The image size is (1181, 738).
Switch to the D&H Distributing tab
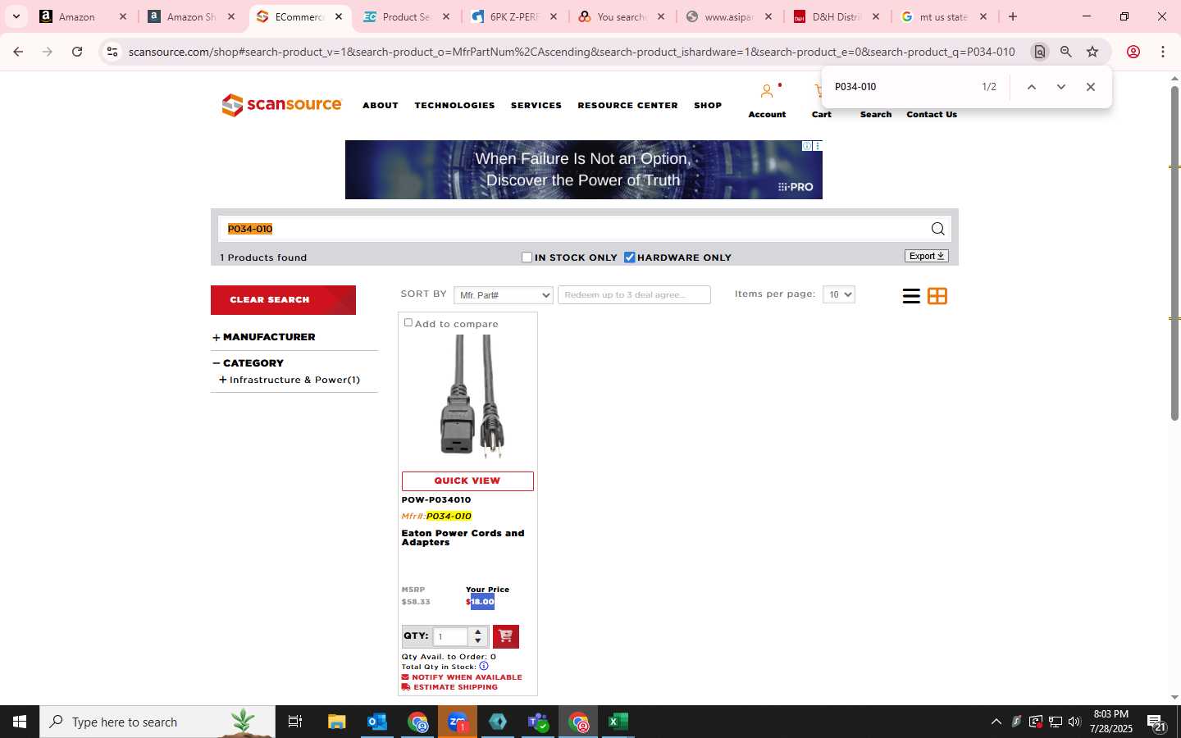(837, 16)
